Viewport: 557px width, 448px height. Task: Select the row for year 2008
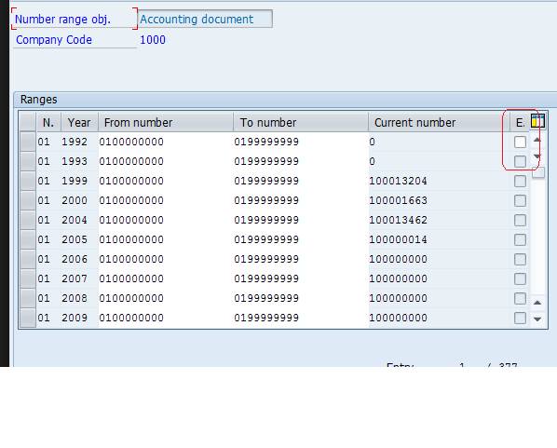pyautogui.click(x=28, y=298)
